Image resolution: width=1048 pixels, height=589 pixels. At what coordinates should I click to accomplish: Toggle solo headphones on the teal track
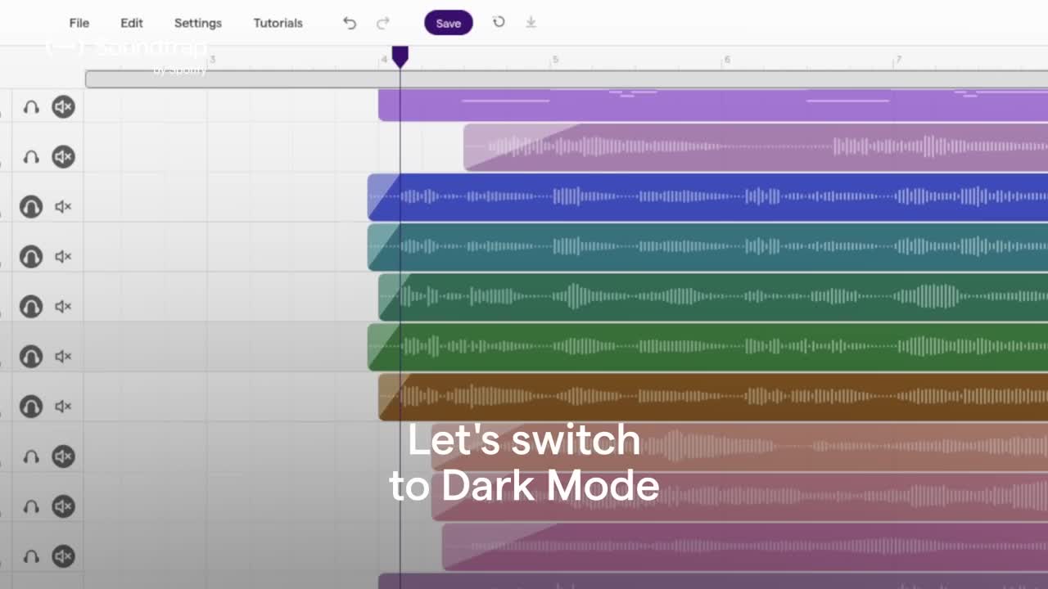pyautogui.click(x=31, y=257)
